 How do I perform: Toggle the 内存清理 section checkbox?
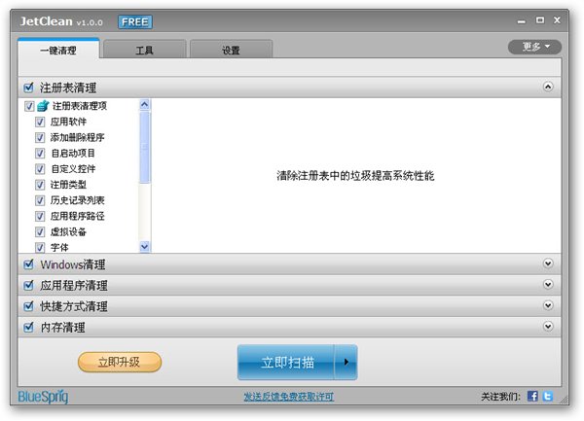coord(28,328)
